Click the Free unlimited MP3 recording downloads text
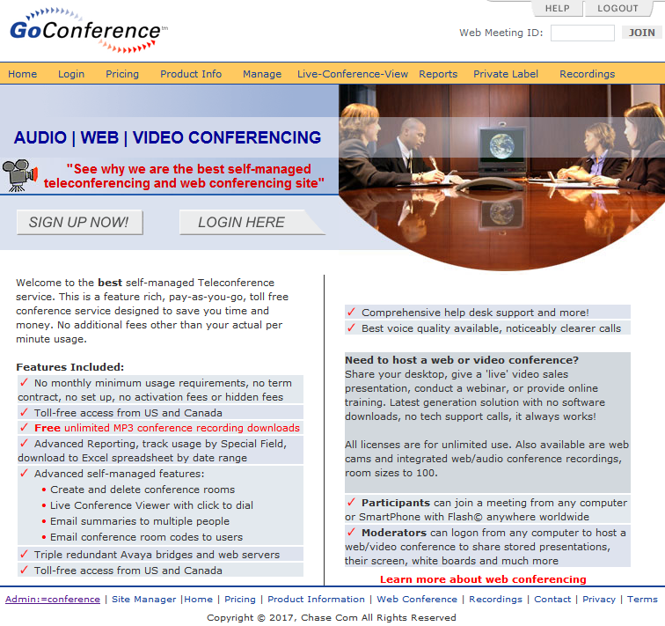This screenshot has width=665, height=626. (x=167, y=428)
